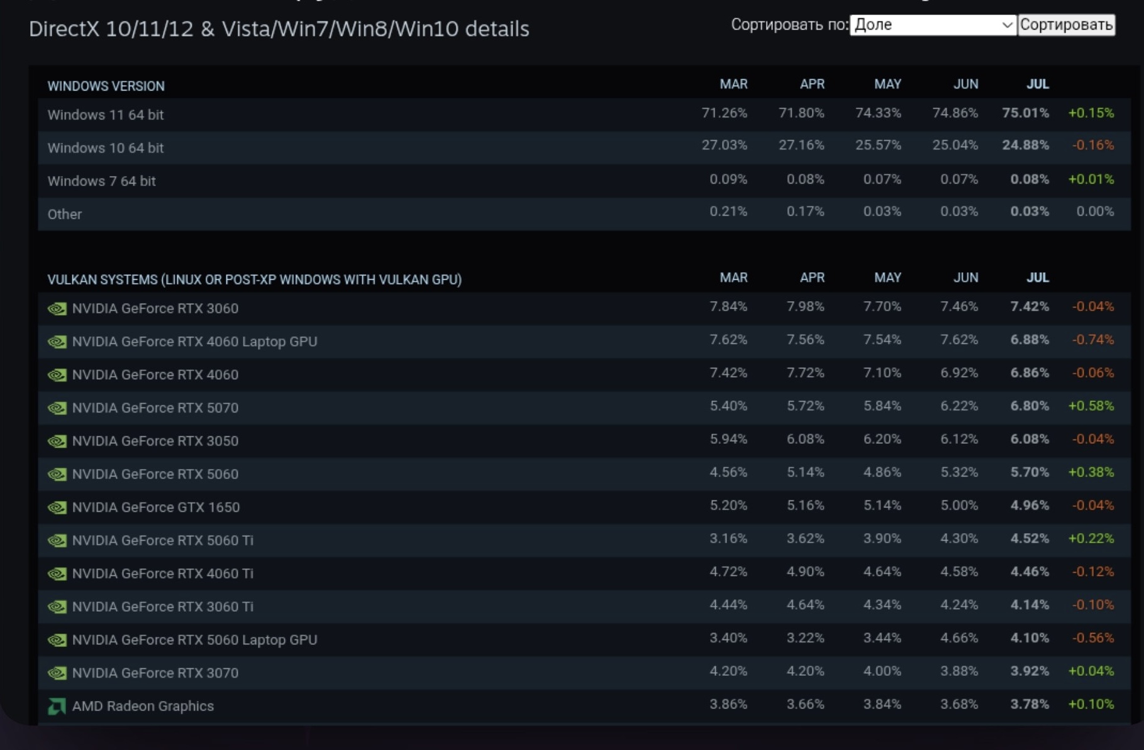
Task: Click the 0.21% March value for Other
Action: click(728, 211)
